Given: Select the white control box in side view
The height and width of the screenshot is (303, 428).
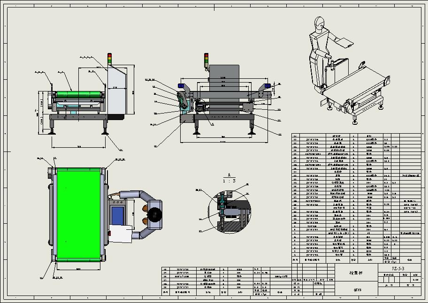Looking at the screenshot, I should pos(117,90).
